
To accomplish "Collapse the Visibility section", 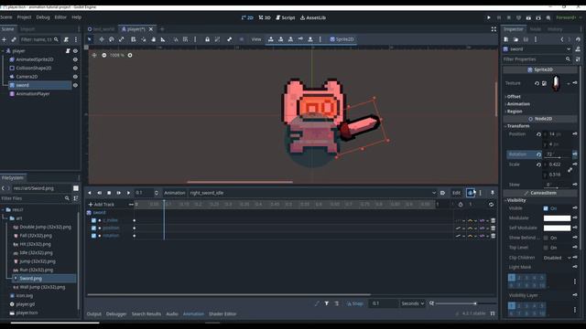I will pyautogui.click(x=516, y=200).
